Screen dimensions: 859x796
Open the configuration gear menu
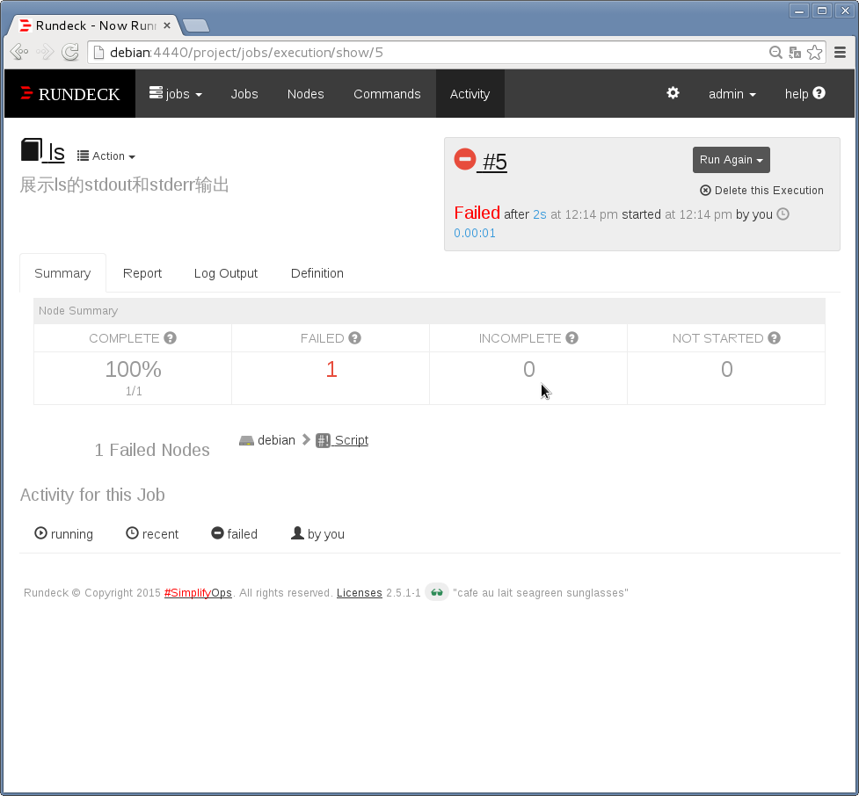point(673,93)
